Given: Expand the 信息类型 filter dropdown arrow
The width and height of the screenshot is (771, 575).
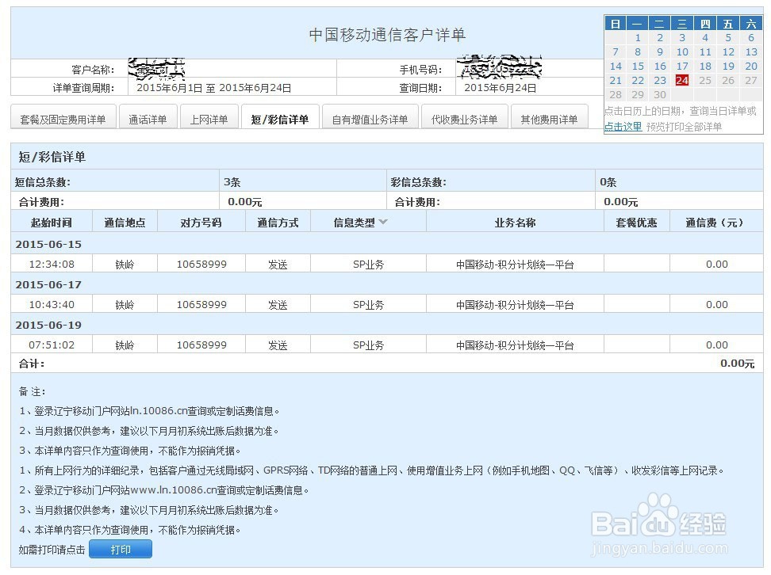Looking at the screenshot, I should [384, 222].
